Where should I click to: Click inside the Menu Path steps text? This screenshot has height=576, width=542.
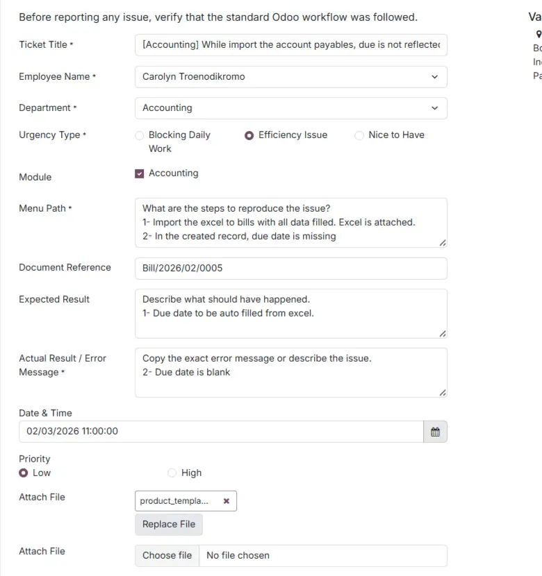(x=290, y=223)
